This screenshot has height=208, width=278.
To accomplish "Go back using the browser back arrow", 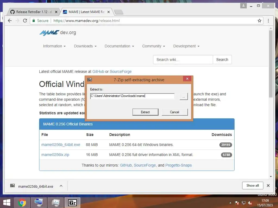I will (10, 21).
